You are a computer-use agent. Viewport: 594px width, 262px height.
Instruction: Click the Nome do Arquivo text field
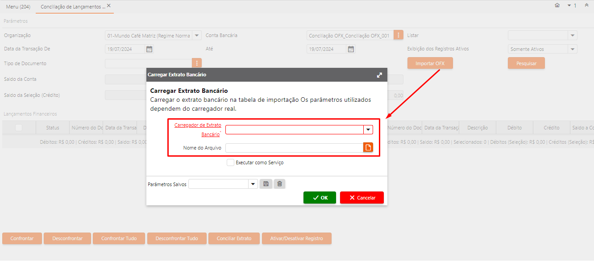tap(294, 148)
